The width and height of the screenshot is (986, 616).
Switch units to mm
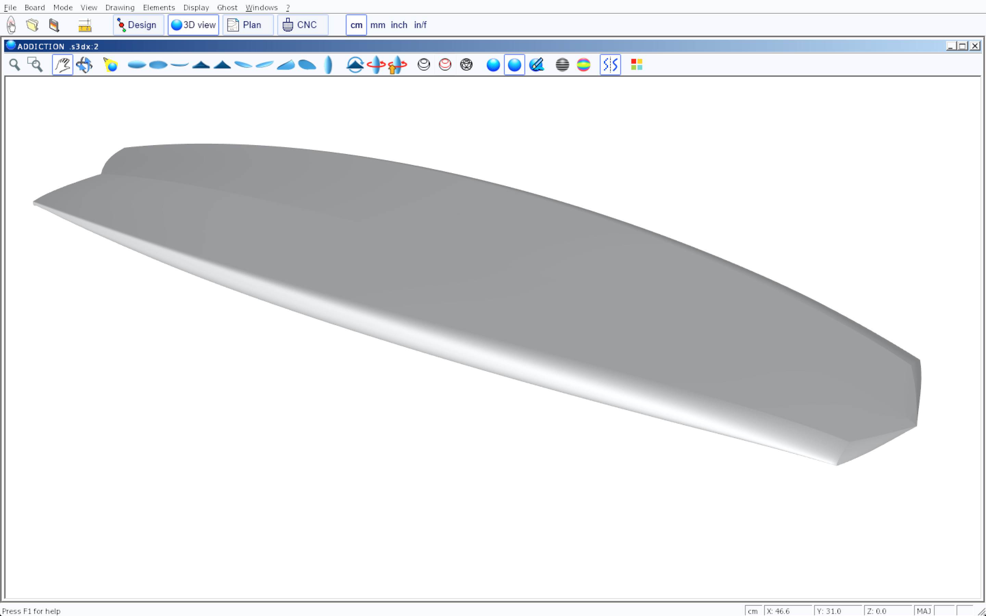pos(377,25)
